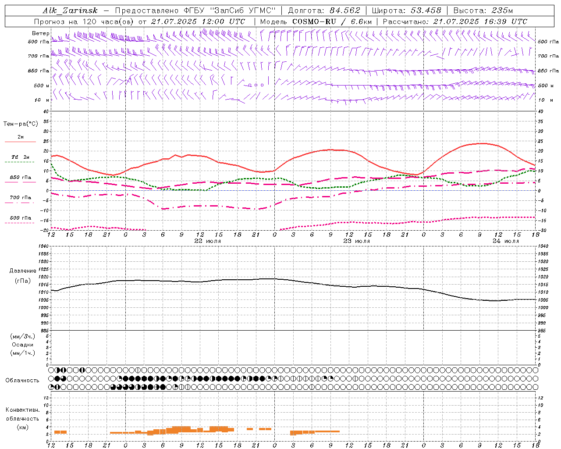Select the Модель COSMO-RU / 6.6км label

[x=316, y=21]
